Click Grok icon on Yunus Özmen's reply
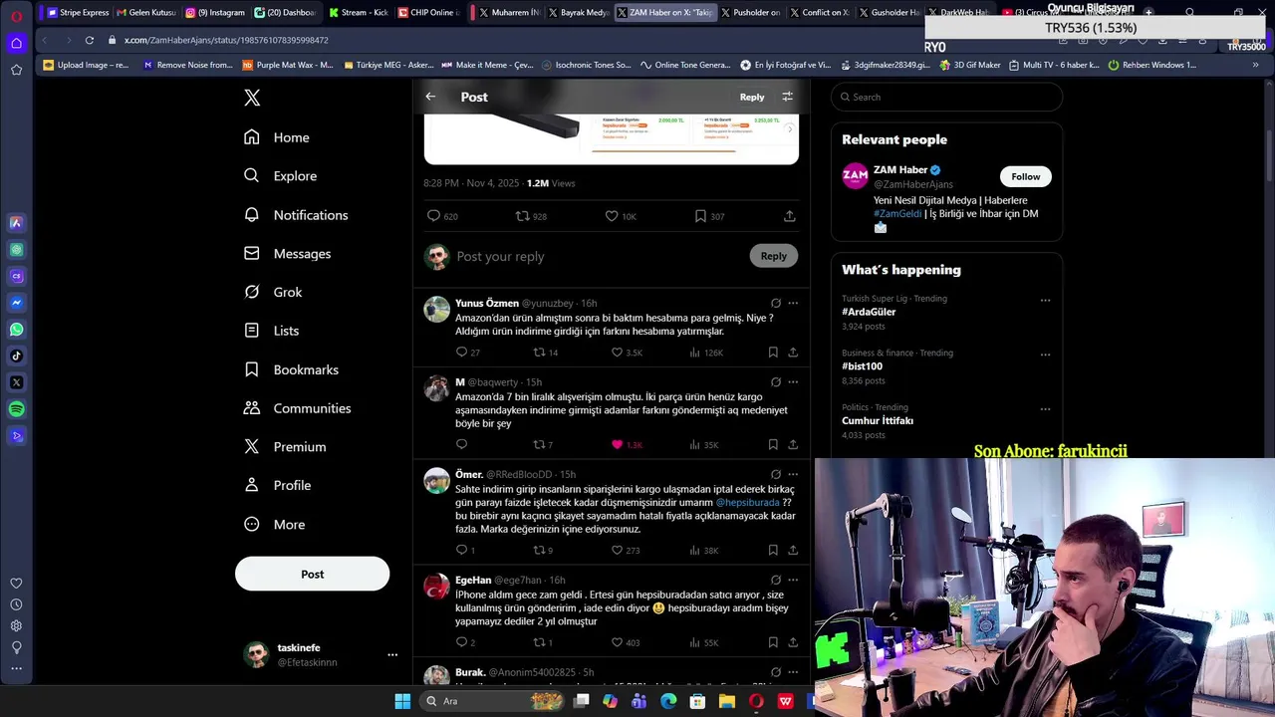This screenshot has height=717, width=1275. point(775,303)
